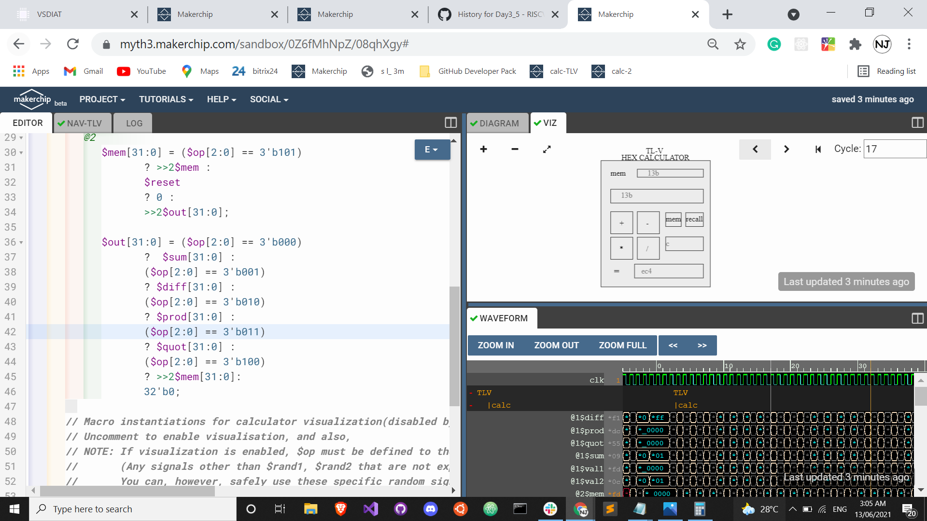Select the DIAGRAM tab in view panel
927x521 pixels.
[x=499, y=123]
